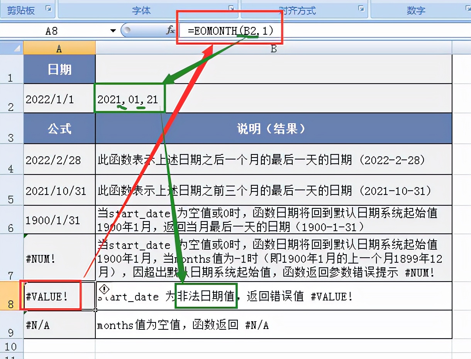Click the formula bar with =EOMONTH(B2,1)

[324, 31]
